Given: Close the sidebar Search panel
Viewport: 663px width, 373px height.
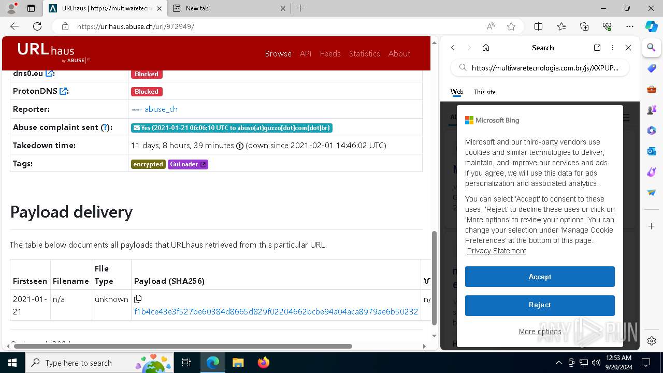Looking at the screenshot, I should (x=628, y=48).
